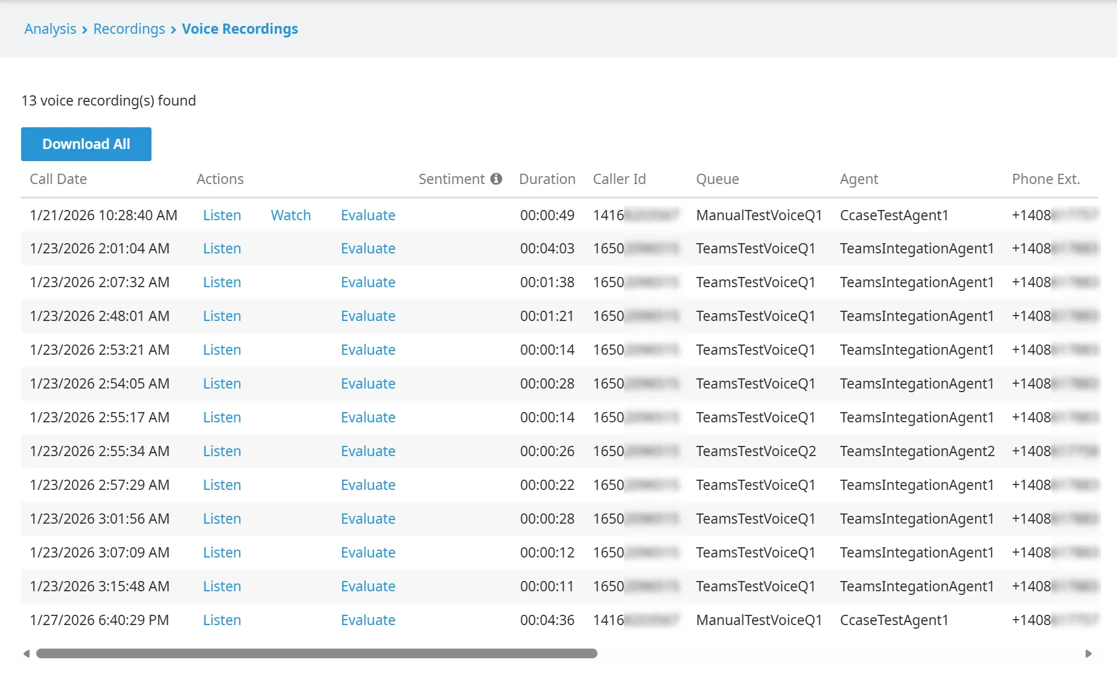
Task: Select the TeamsTestVoiceQ2 queue cell
Action: 756,451
